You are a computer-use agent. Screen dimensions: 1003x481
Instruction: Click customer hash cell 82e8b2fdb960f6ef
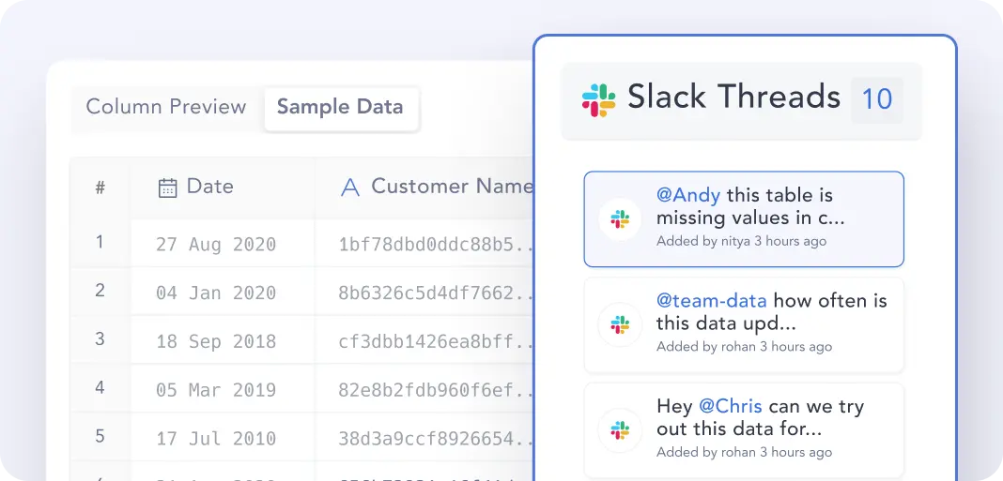(x=425, y=390)
